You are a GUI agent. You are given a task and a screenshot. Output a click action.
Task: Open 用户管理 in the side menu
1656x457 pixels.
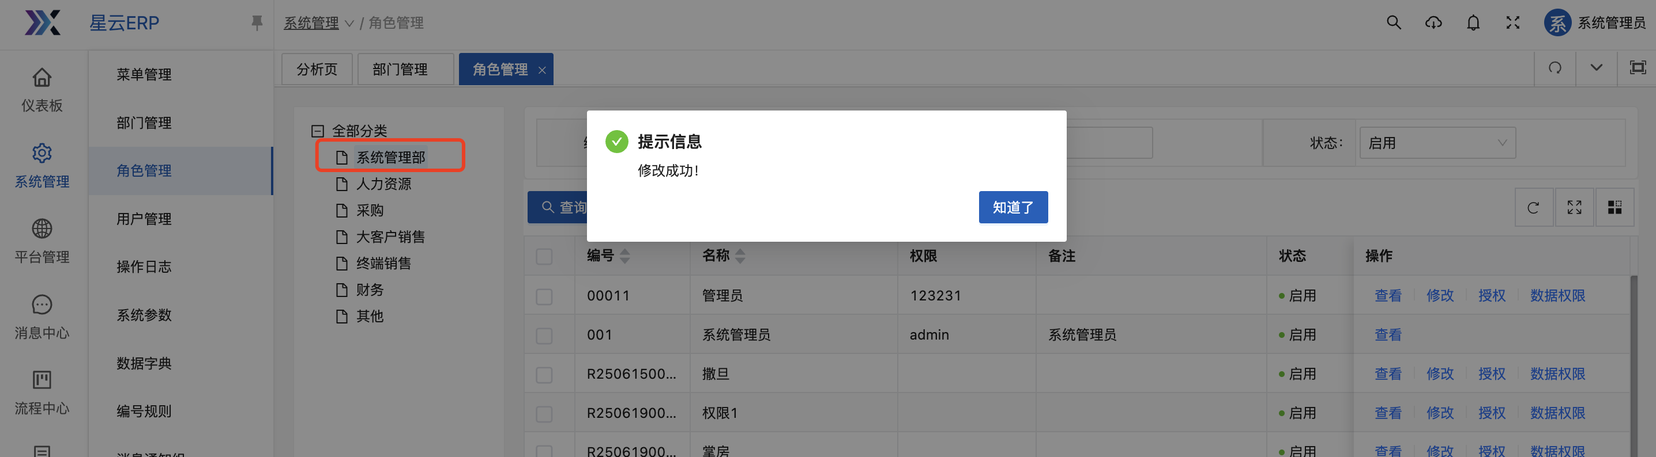[144, 219]
